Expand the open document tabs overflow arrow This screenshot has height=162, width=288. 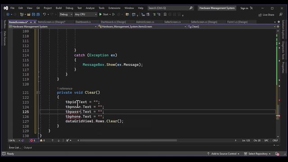275,22
